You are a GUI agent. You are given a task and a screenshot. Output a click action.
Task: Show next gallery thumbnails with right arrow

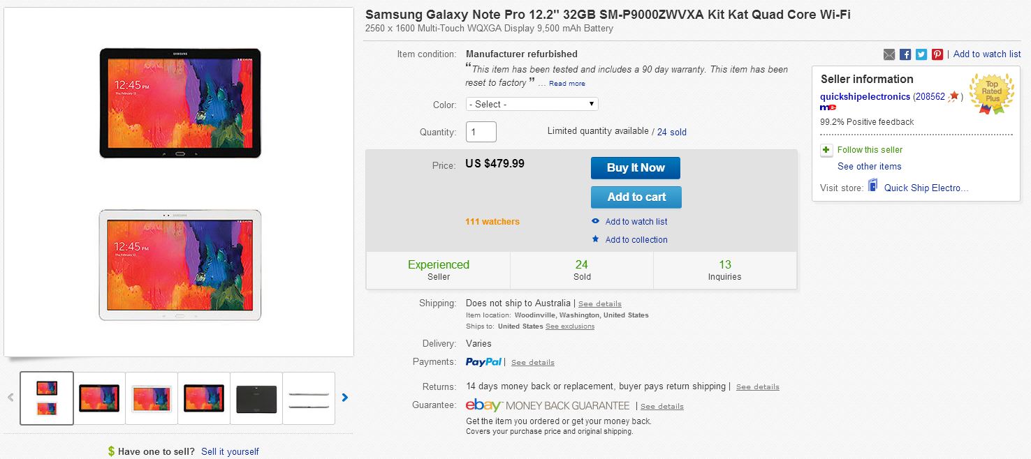344,398
